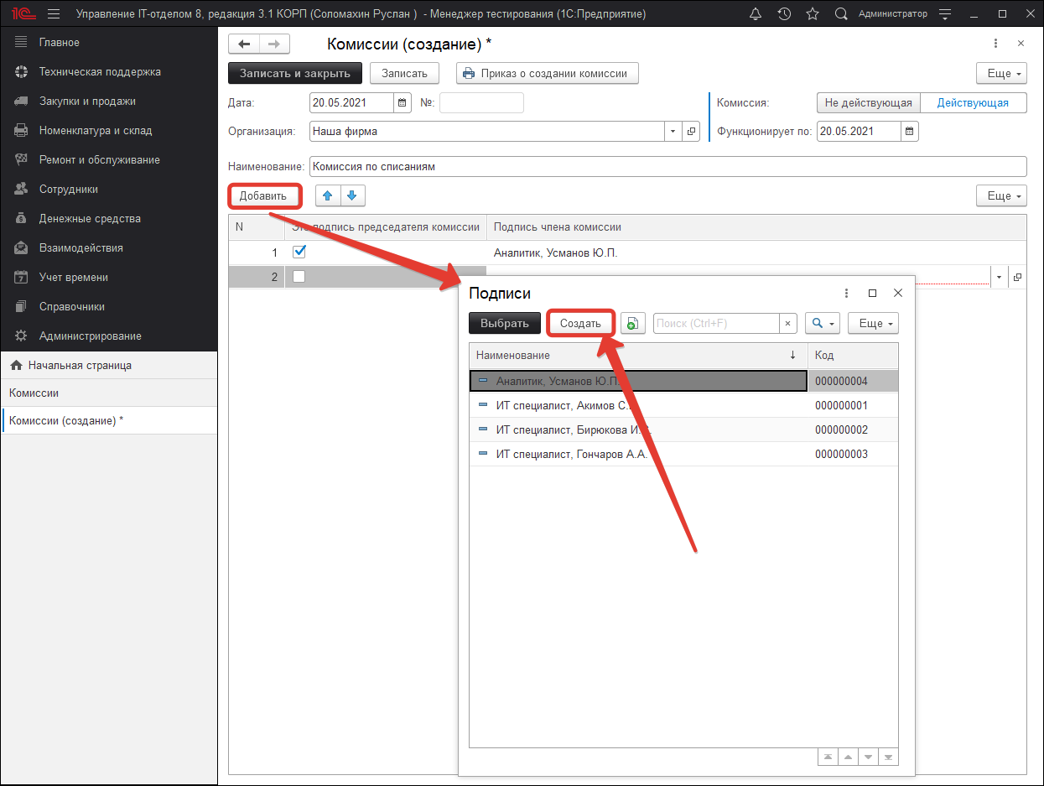The height and width of the screenshot is (786, 1044).
Task: Switch to the Комиссии open tab
Action: pos(34,393)
